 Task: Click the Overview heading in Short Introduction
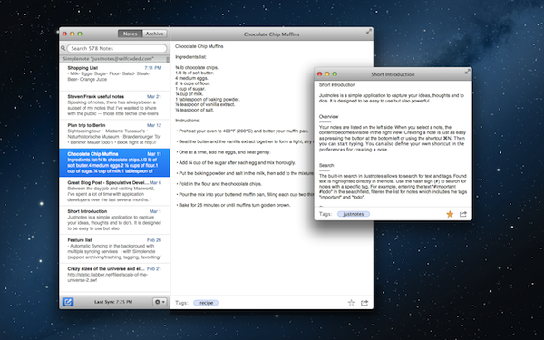(x=328, y=117)
